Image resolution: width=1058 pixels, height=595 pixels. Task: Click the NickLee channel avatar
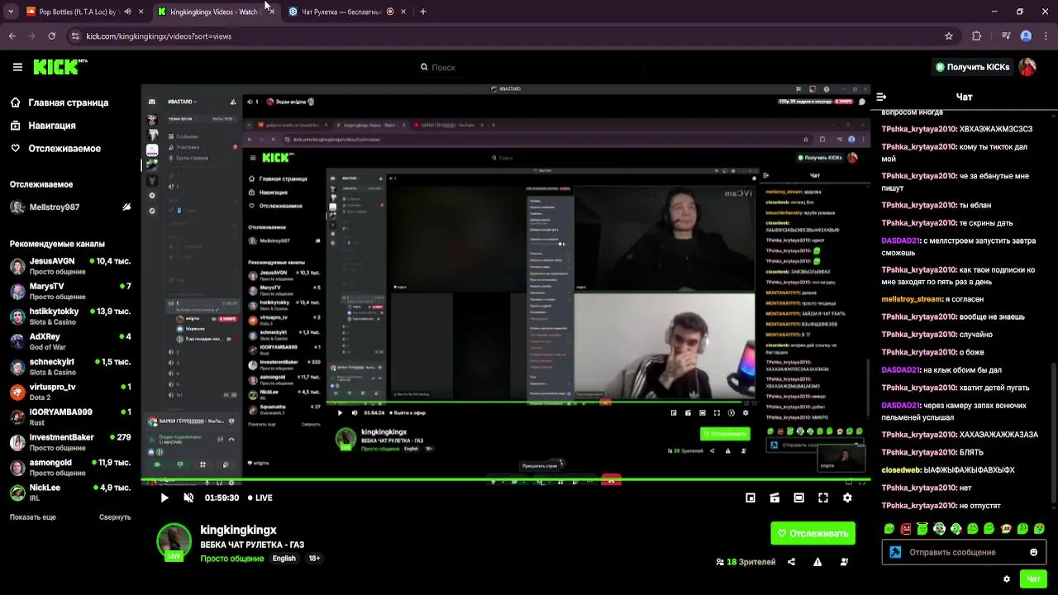17,493
